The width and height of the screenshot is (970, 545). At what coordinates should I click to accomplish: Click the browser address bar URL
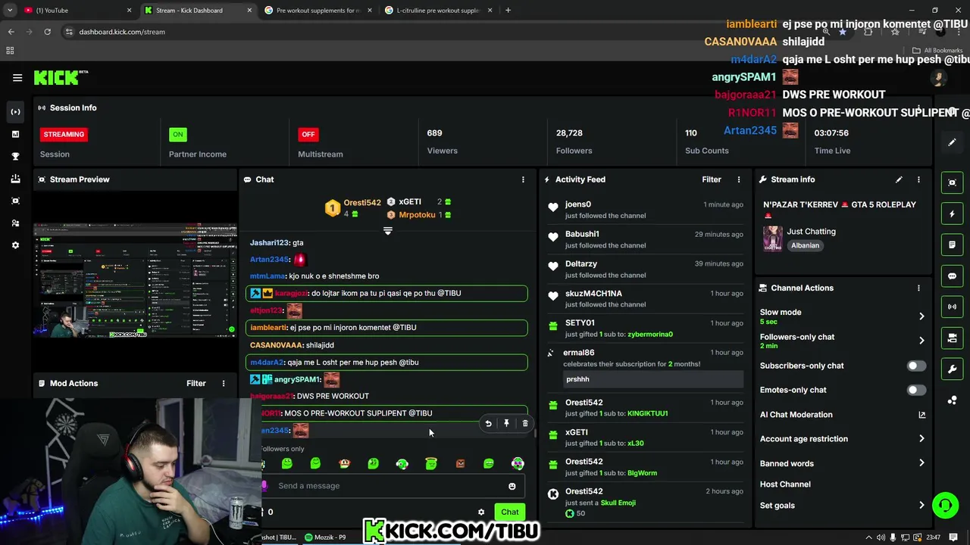[x=122, y=32]
